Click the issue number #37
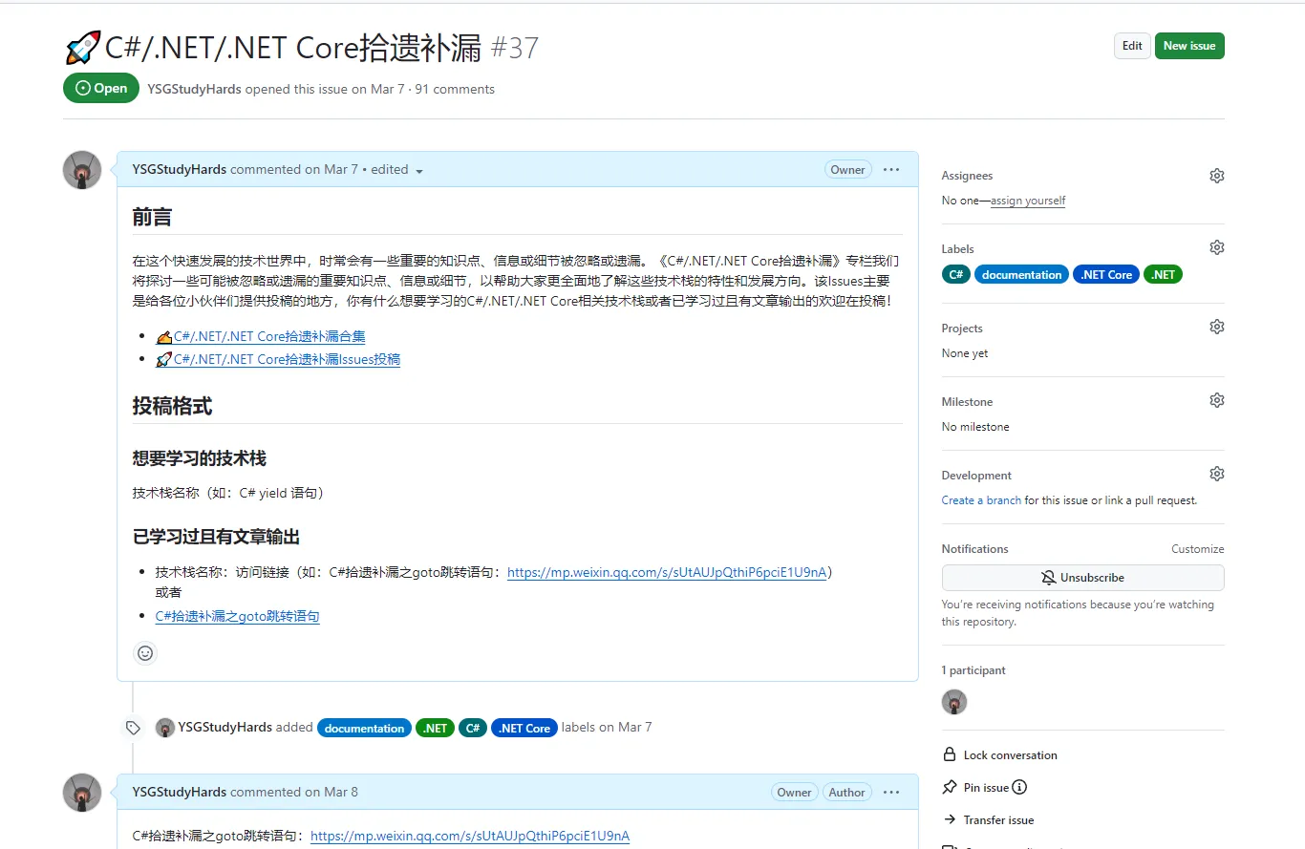1305x849 pixels. pyautogui.click(x=515, y=48)
